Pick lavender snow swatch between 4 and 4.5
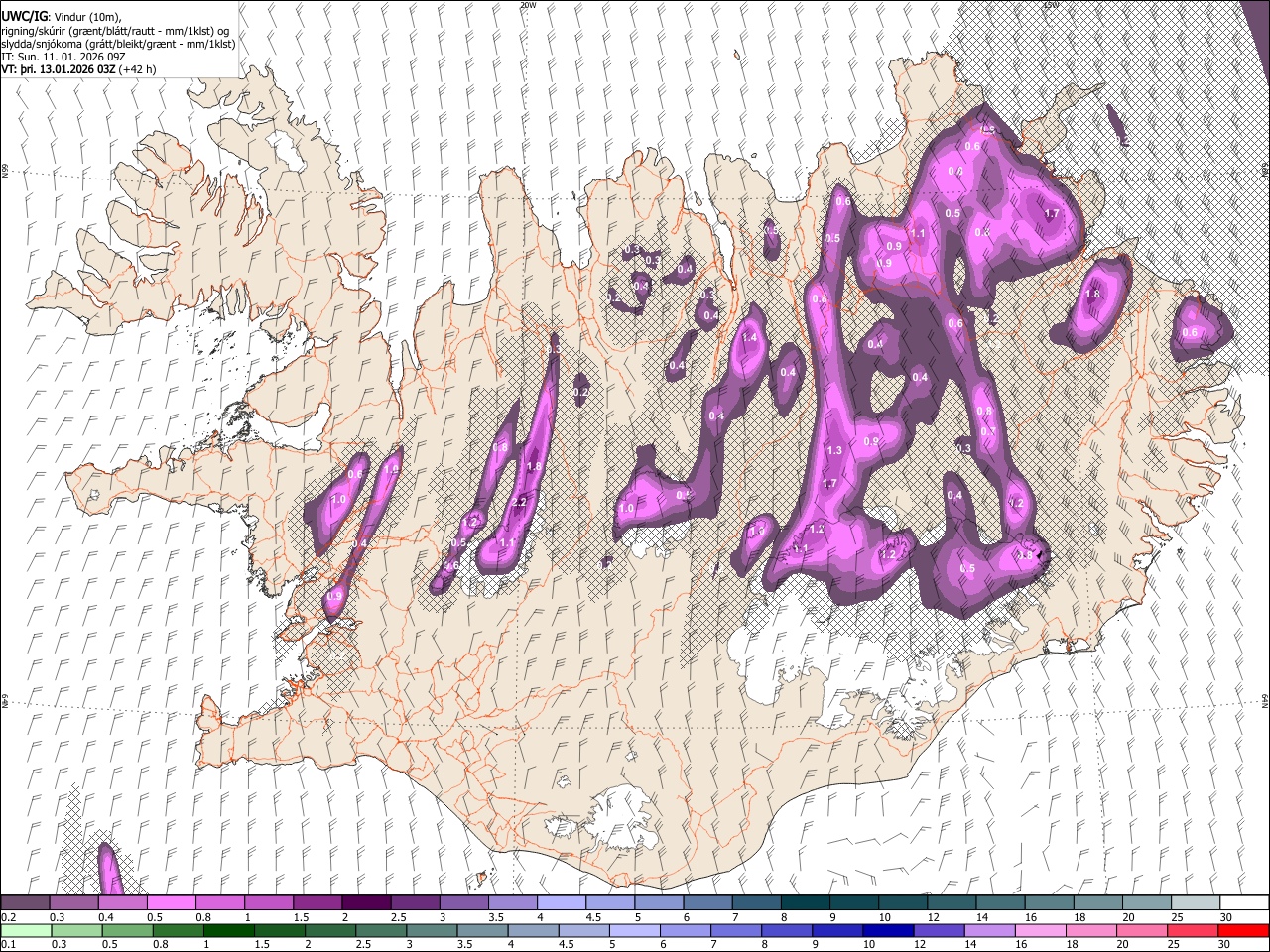 coord(560,903)
